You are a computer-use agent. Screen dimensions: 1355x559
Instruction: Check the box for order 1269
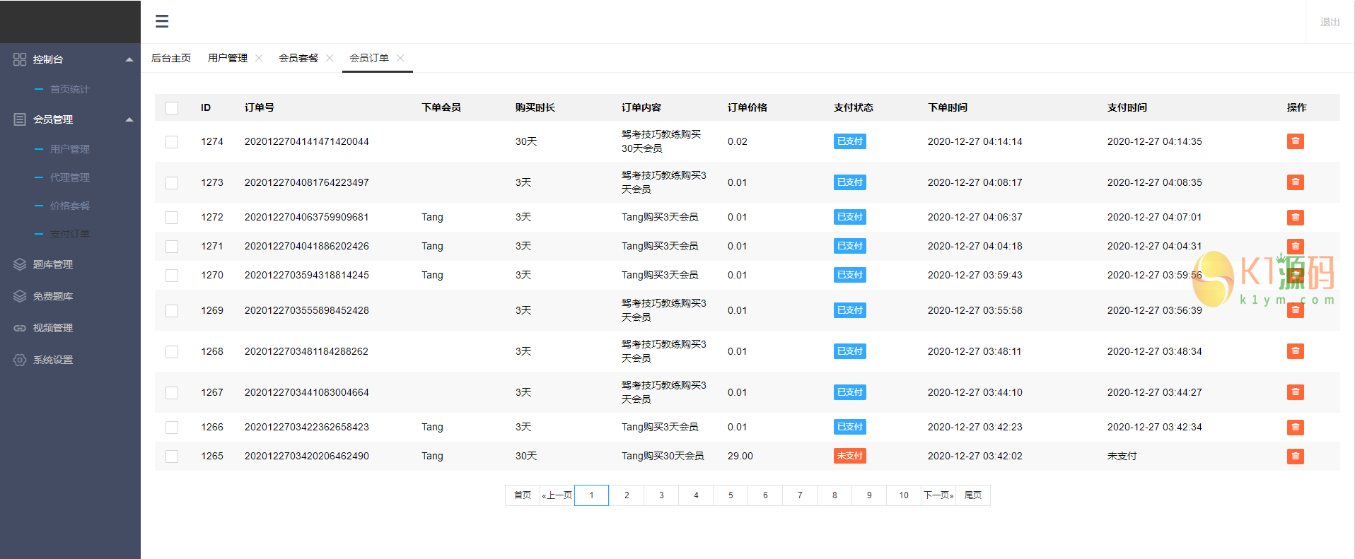172,311
